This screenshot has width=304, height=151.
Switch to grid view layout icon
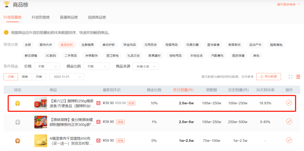tap(290, 77)
